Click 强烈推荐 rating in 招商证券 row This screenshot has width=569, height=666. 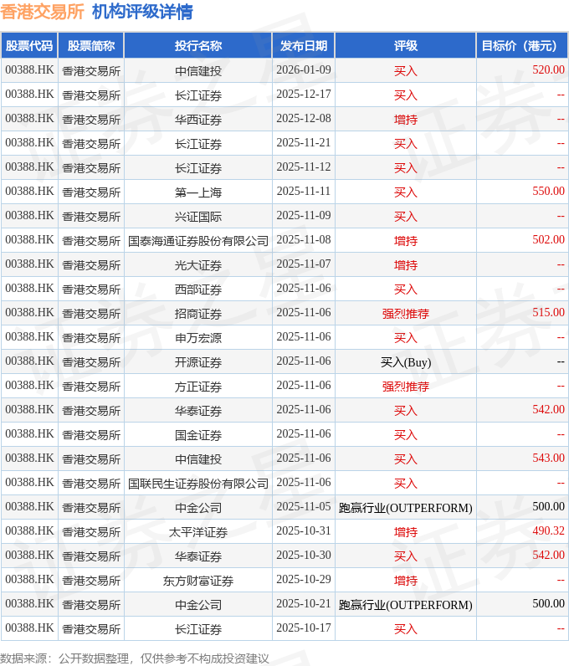[x=405, y=313]
